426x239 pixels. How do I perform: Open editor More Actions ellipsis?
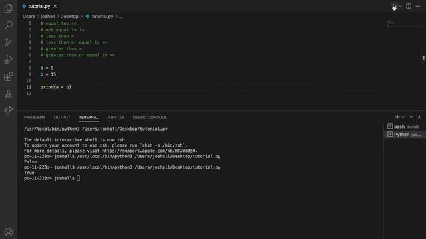click(418, 6)
